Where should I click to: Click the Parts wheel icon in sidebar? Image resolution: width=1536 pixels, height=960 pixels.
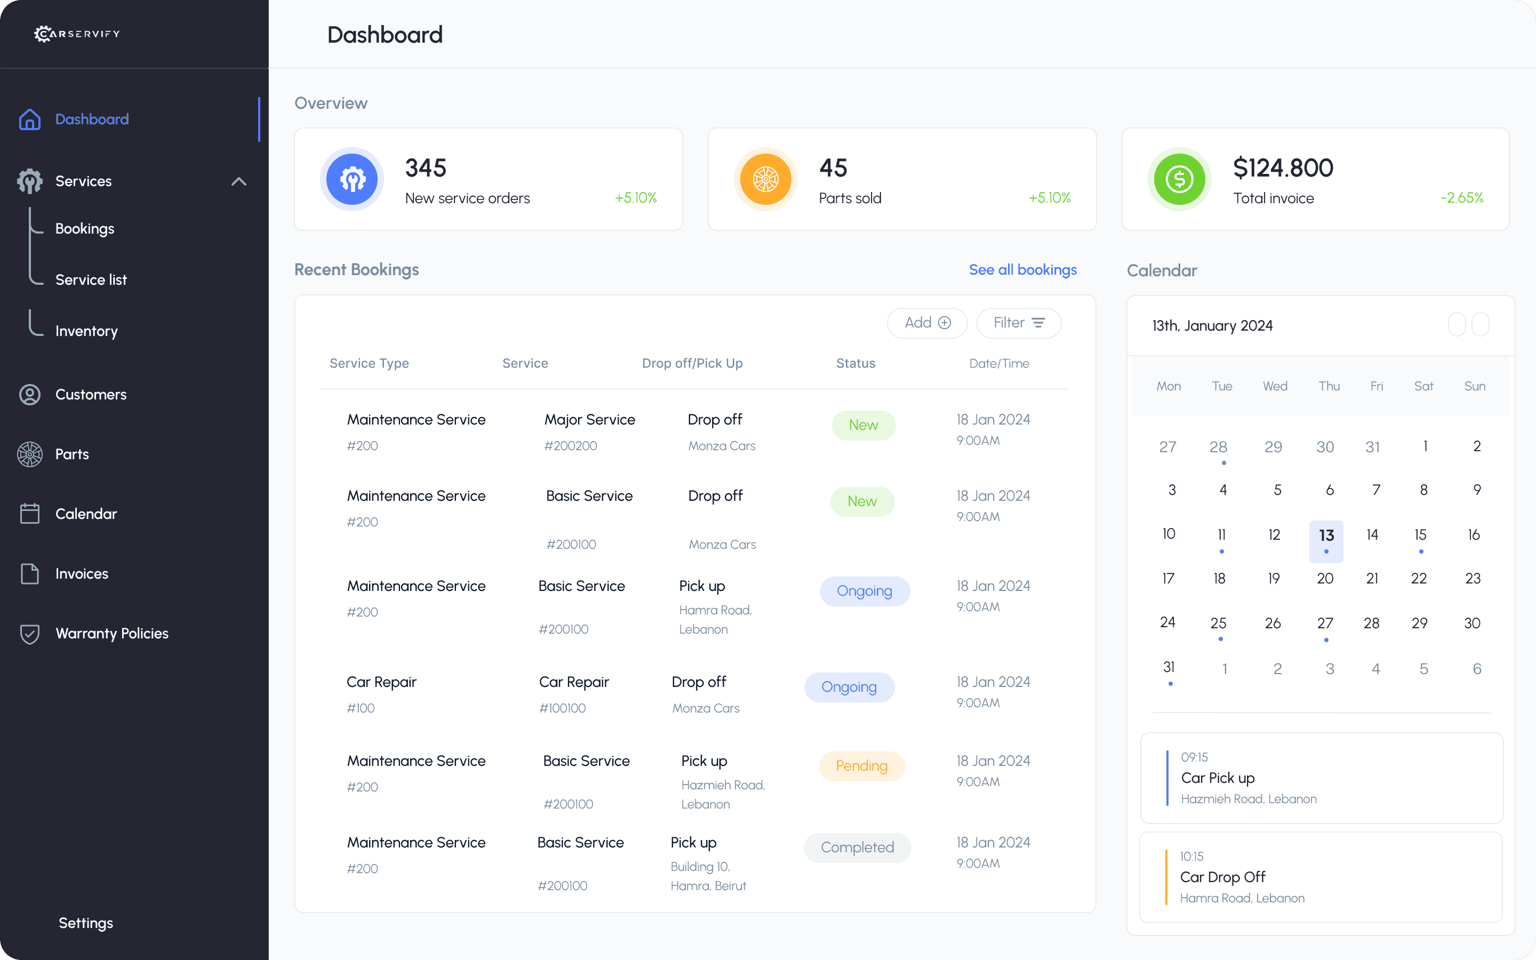(30, 454)
